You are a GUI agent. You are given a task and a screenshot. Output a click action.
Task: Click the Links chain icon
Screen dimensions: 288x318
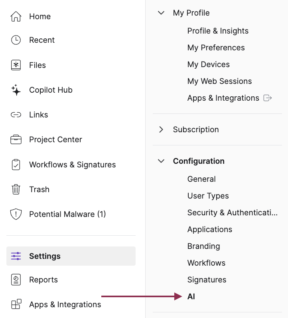tap(16, 115)
